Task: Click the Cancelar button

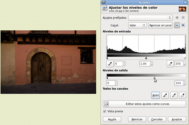Action: tap(157, 119)
